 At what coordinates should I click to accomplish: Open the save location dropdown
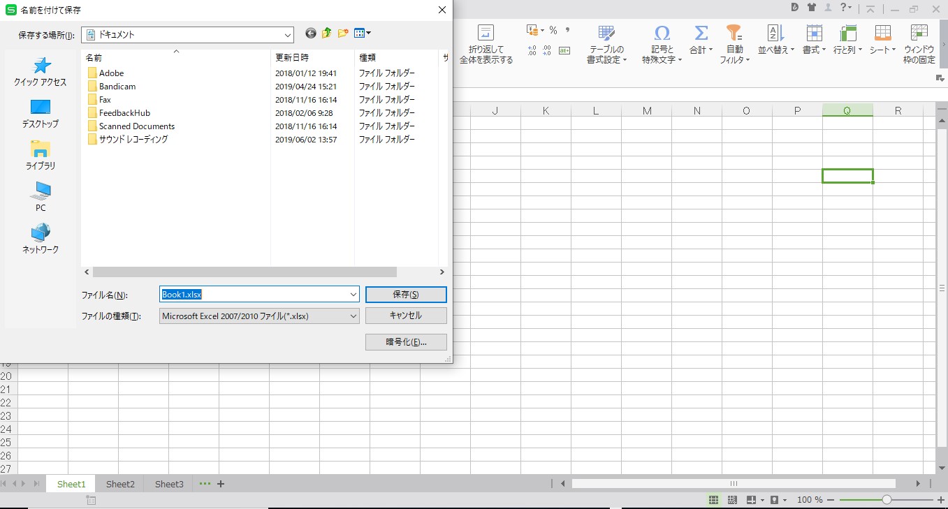point(287,34)
